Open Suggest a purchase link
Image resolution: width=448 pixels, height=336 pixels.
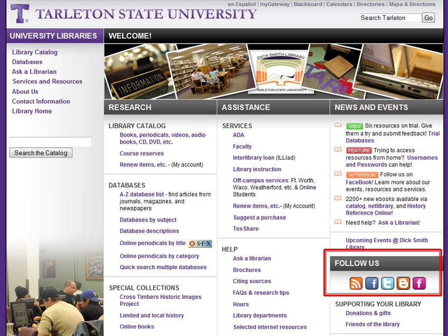pyautogui.click(x=260, y=217)
